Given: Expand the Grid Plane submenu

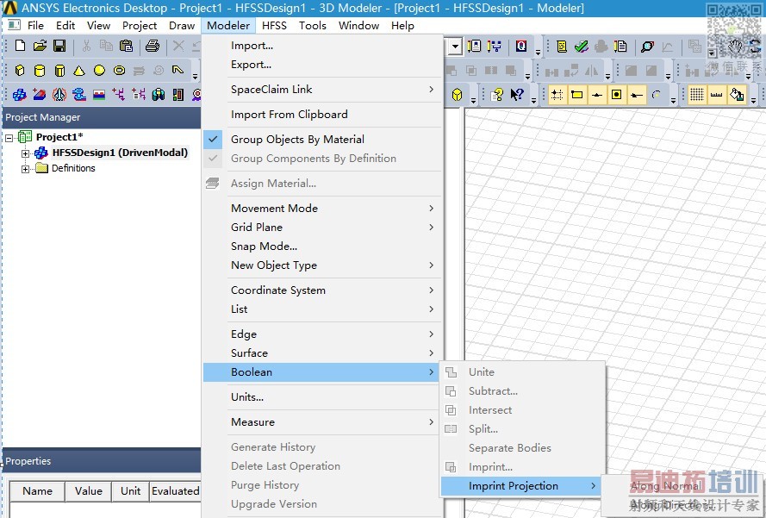Looking at the screenshot, I should (x=322, y=228).
